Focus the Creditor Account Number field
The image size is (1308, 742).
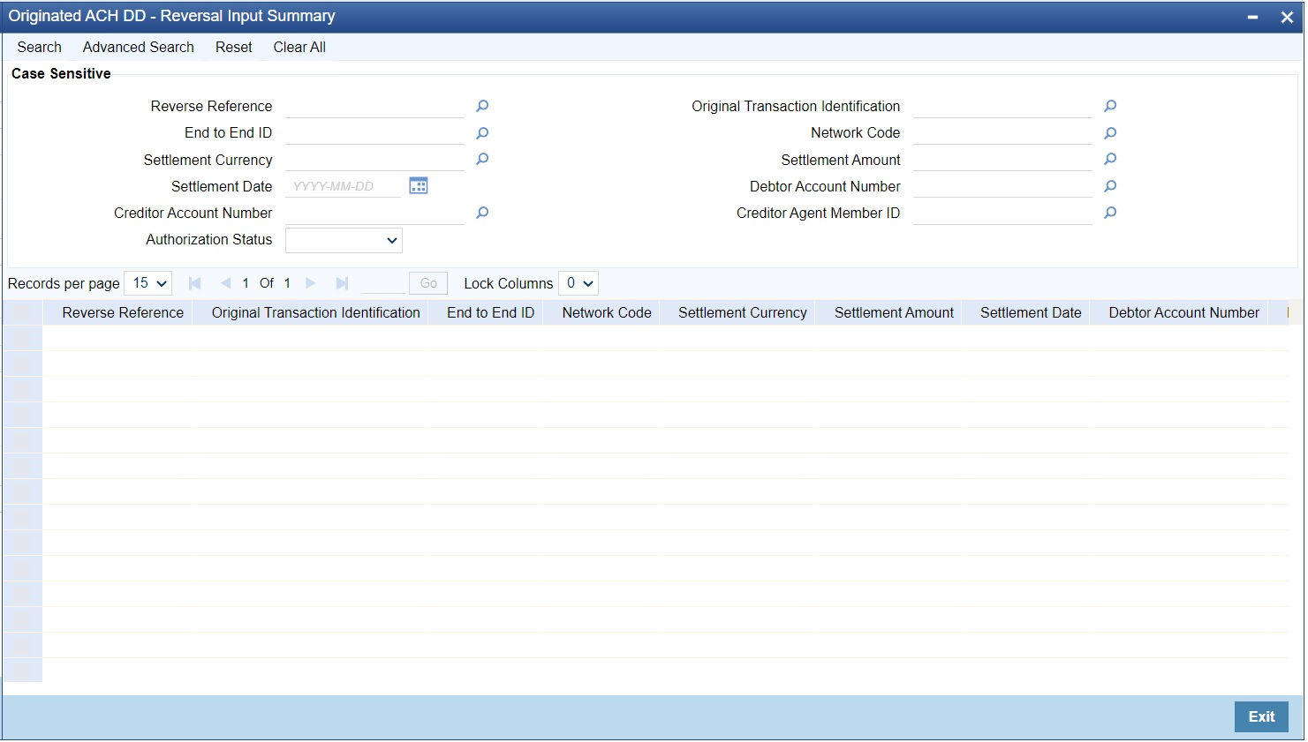tap(374, 213)
